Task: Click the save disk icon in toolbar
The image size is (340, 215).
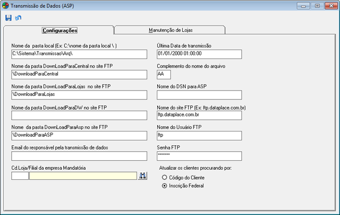Action: click(x=8, y=18)
